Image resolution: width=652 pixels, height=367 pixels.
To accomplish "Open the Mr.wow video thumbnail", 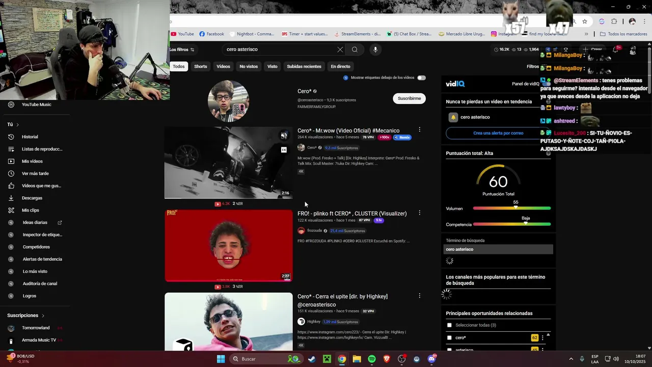I will 229,163.
